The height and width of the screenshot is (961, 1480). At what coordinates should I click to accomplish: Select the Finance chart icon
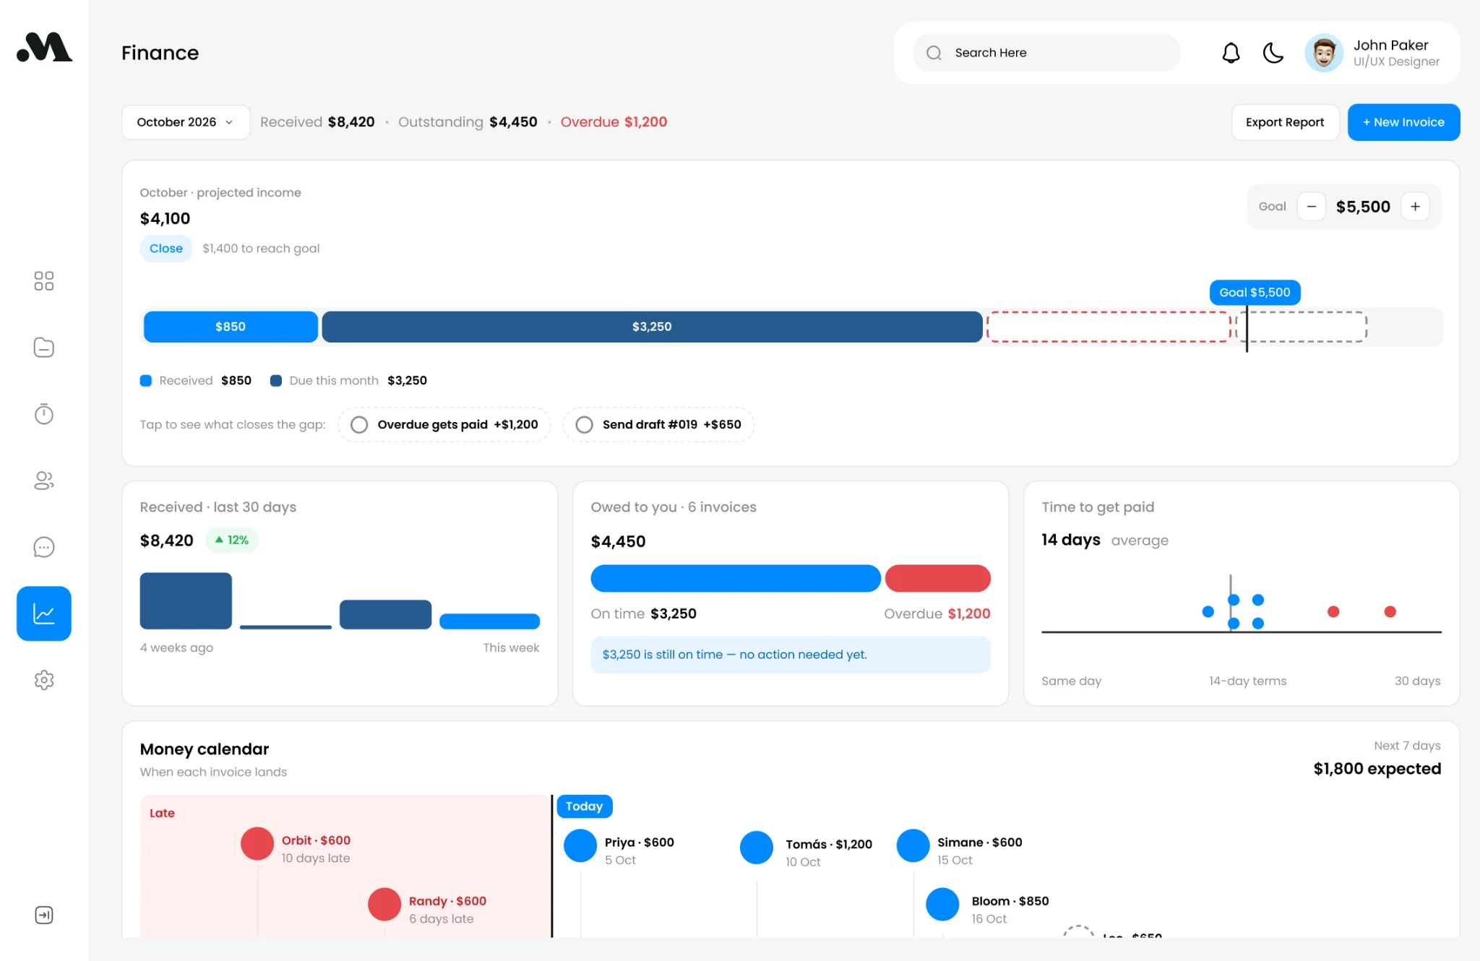click(44, 613)
